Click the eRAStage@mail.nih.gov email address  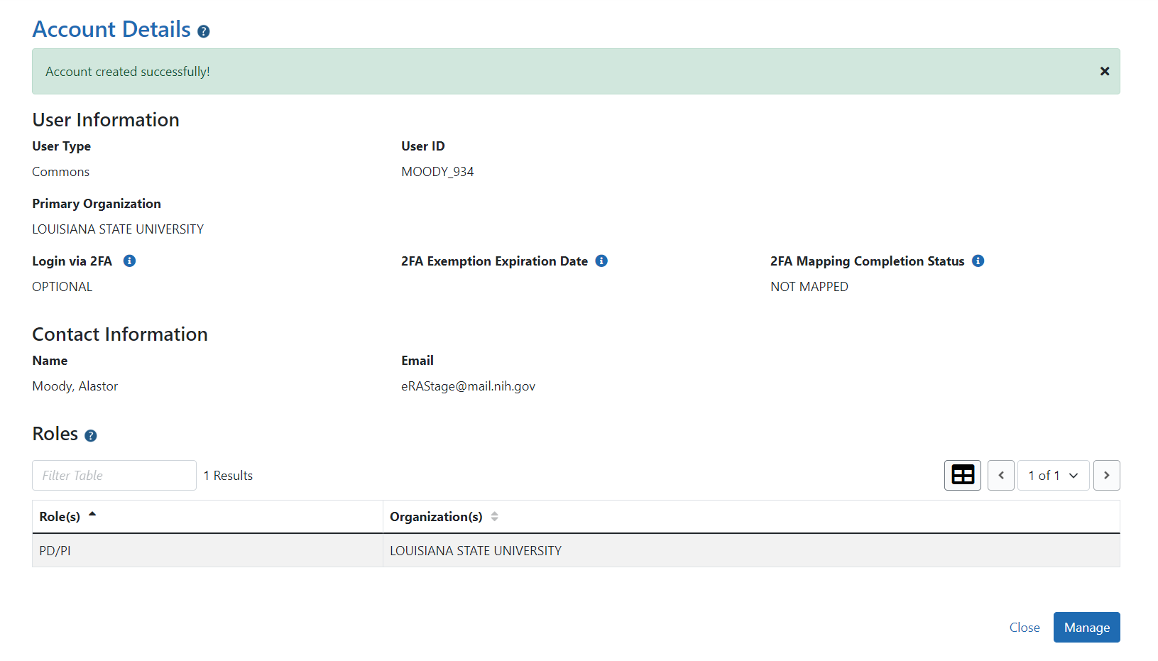pyautogui.click(x=468, y=386)
